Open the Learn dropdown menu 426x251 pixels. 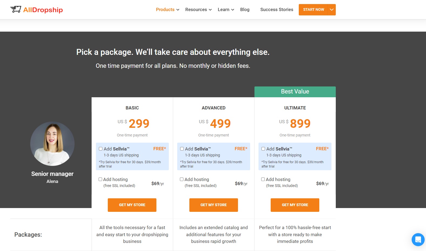click(x=226, y=10)
